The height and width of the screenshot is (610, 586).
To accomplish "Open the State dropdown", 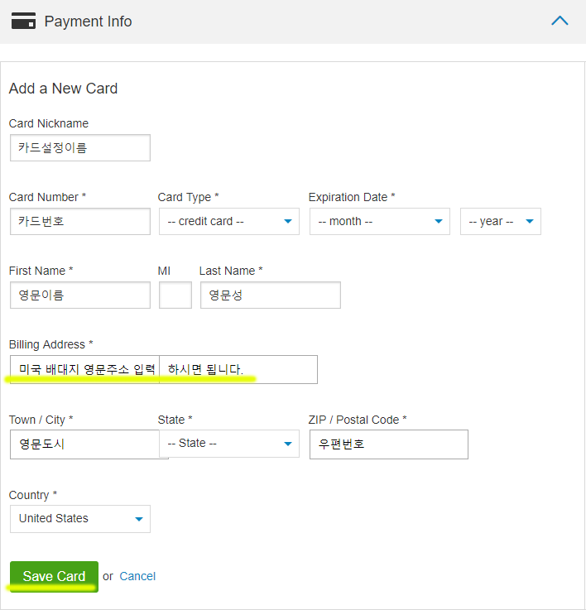I will coord(229,444).
